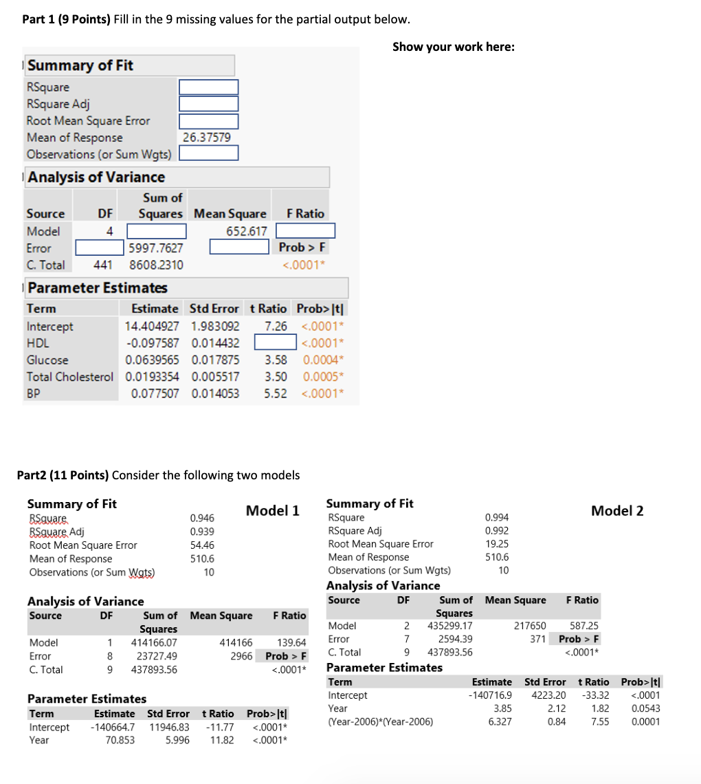
Task: Click the "Model 2" title
Action: point(617,510)
